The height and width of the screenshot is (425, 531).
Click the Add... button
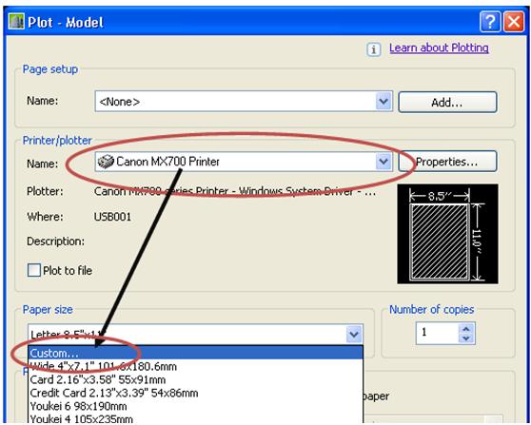click(x=447, y=102)
